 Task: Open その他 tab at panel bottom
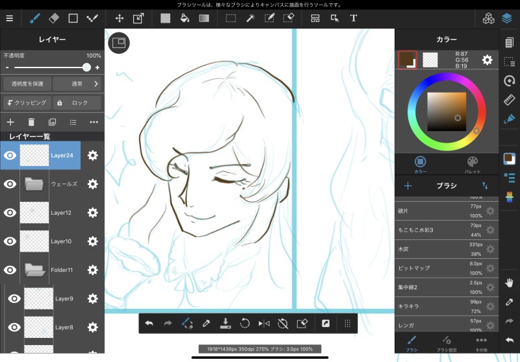481,343
